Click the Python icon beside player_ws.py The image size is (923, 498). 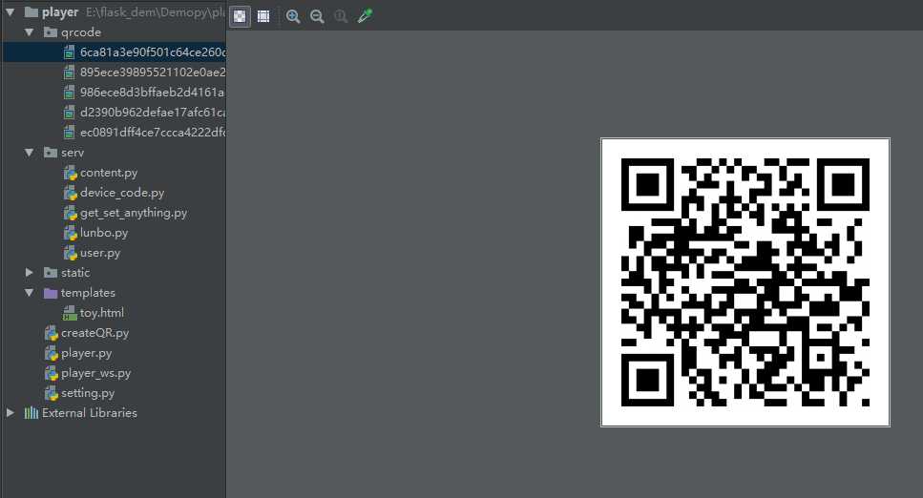(x=52, y=373)
